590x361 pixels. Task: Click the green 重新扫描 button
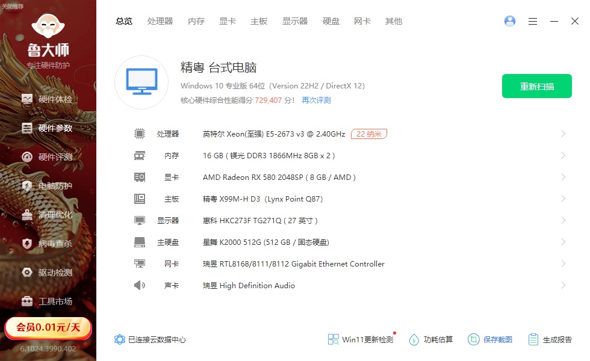[537, 86]
